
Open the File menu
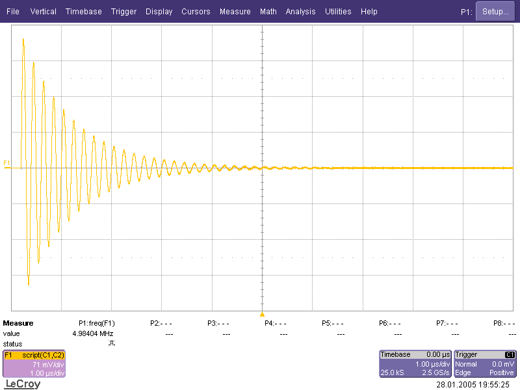(x=13, y=12)
